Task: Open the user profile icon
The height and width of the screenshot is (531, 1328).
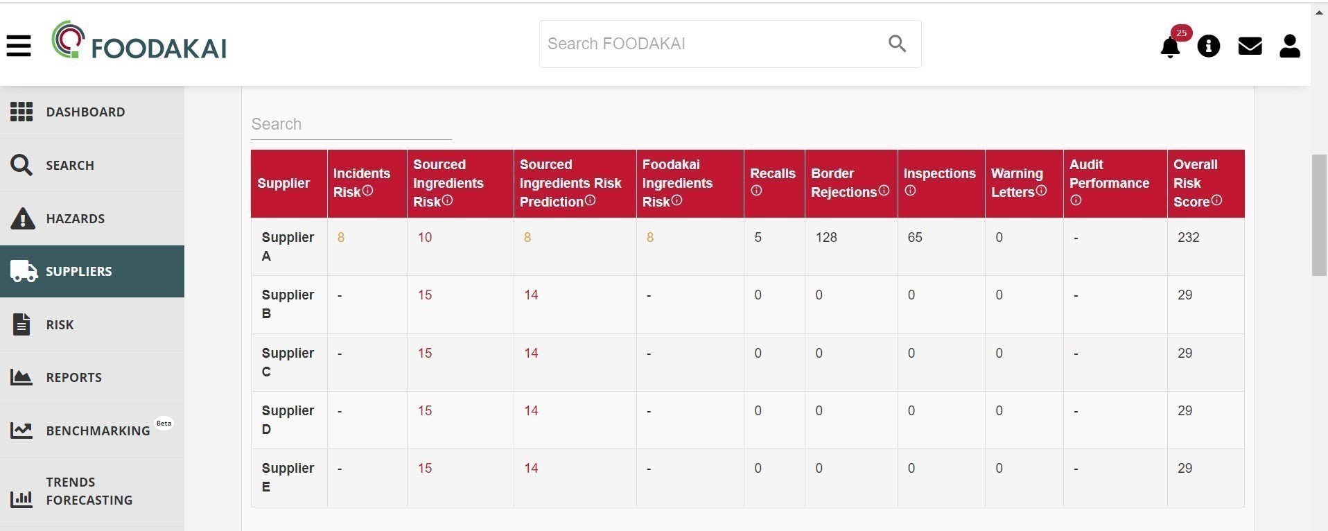Action: click(x=1289, y=46)
